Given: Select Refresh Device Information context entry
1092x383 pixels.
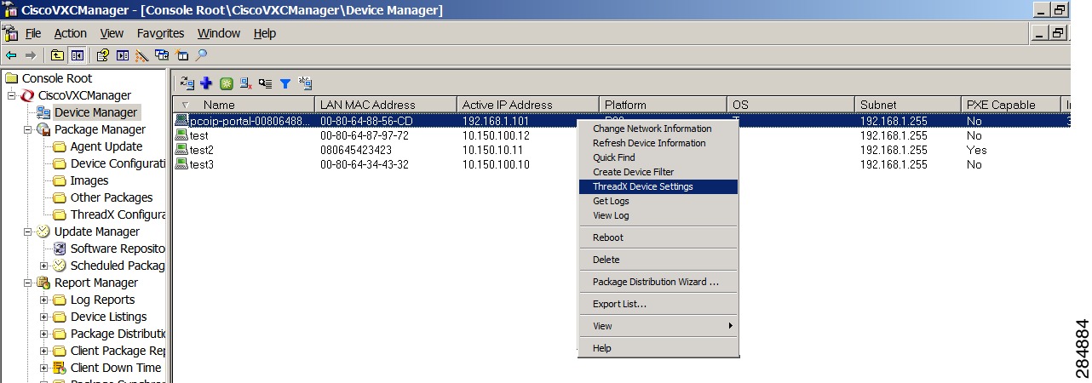Looking at the screenshot, I should point(658,143).
